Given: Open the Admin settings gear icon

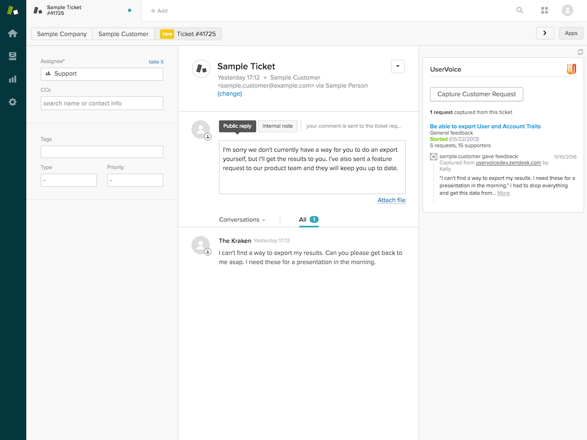Looking at the screenshot, I should [12, 102].
